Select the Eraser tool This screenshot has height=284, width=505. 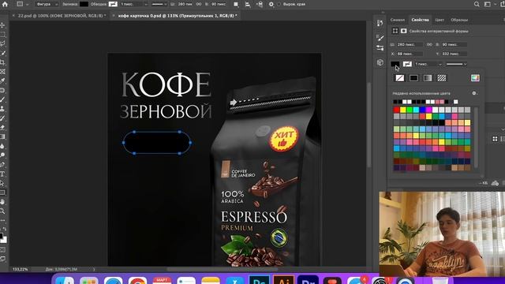[x=2, y=127]
